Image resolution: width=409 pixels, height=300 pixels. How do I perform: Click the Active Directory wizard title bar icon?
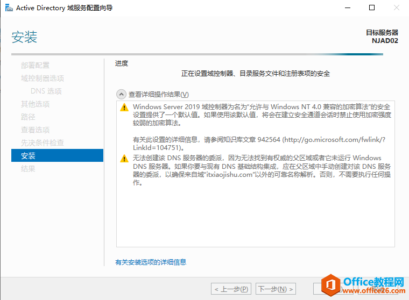9,8
